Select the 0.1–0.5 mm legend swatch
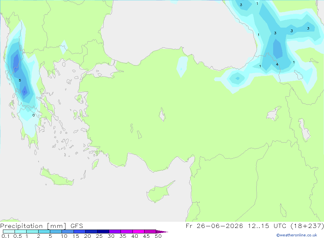This screenshot has height=238, width=324. click(x=9, y=232)
